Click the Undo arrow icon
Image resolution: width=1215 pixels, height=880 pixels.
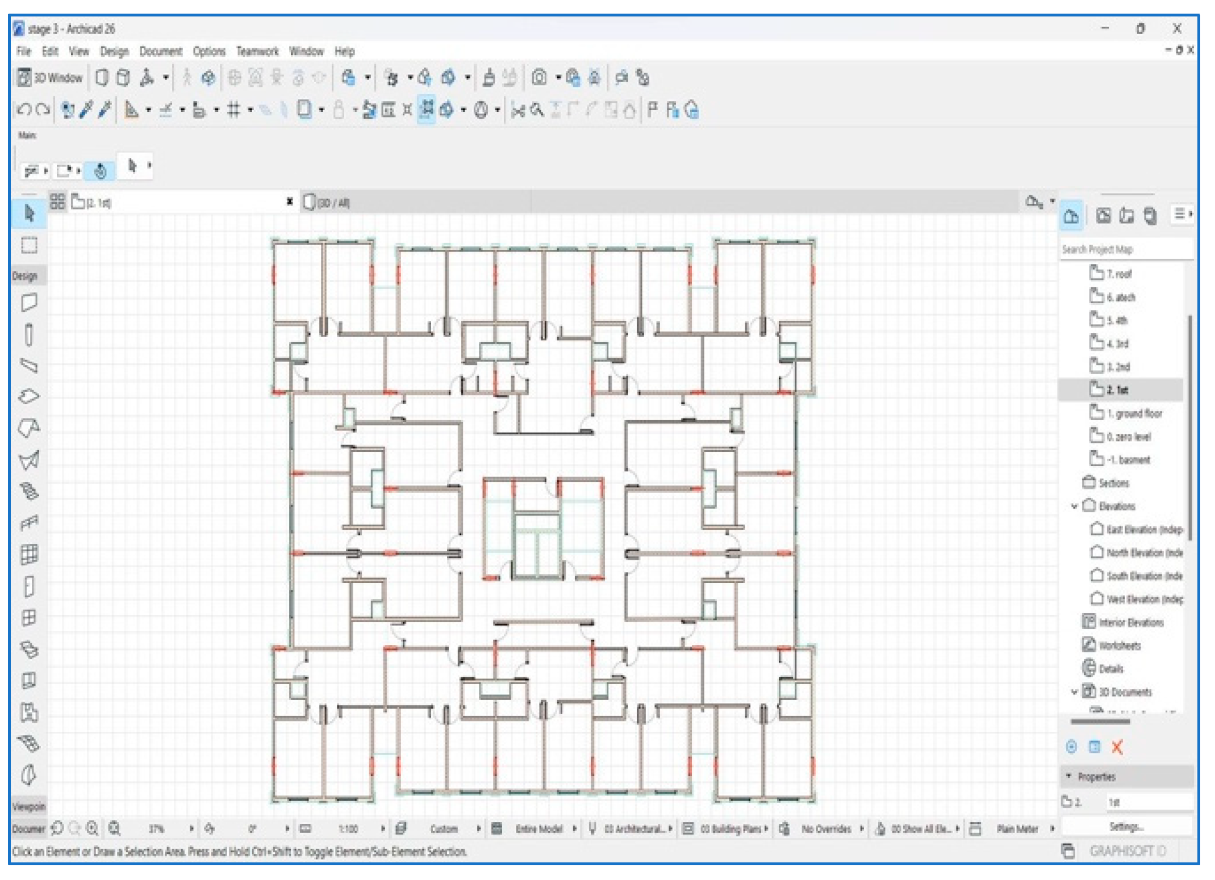tap(24, 110)
